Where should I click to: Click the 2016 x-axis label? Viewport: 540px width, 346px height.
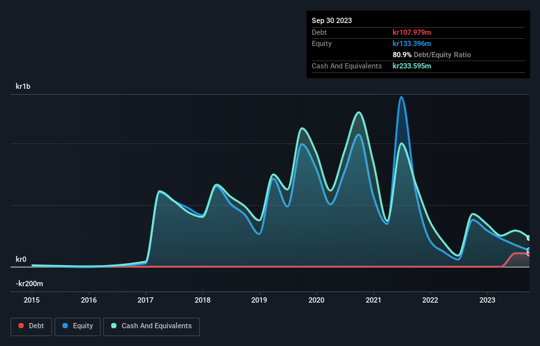click(x=89, y=300)
